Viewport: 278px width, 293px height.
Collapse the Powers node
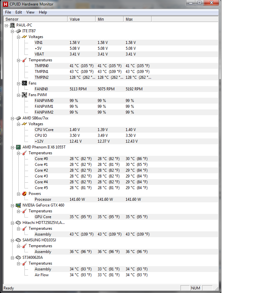(x=18, y=194)
